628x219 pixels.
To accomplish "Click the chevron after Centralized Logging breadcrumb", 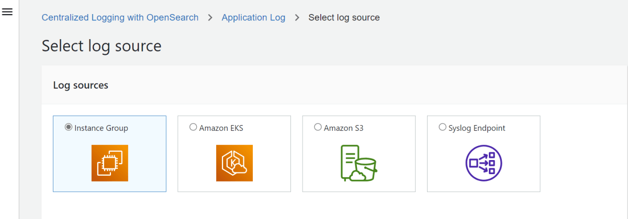I will pyautogui.click(x=210, y=18).
